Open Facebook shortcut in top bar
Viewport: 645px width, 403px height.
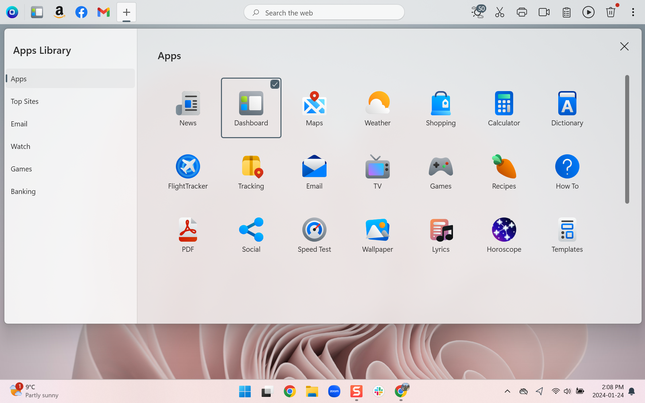pos(81,12)
